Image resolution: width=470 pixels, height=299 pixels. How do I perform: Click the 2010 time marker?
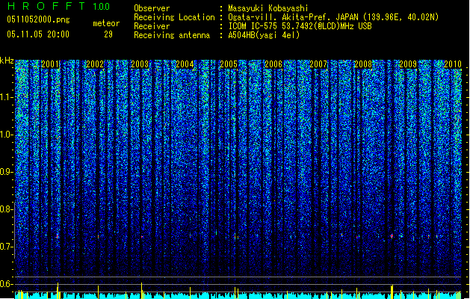[x=453, y=64]
